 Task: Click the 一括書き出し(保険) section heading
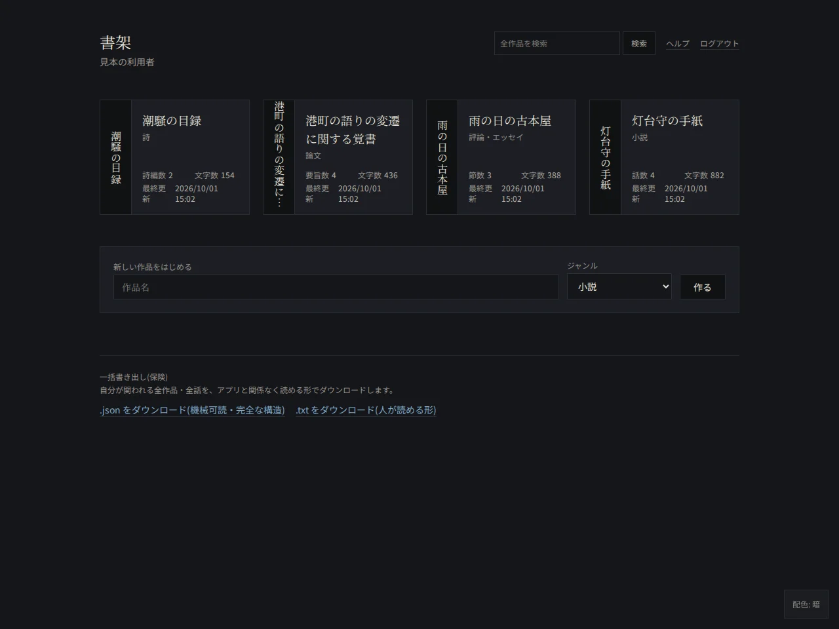tap(134, 377)
